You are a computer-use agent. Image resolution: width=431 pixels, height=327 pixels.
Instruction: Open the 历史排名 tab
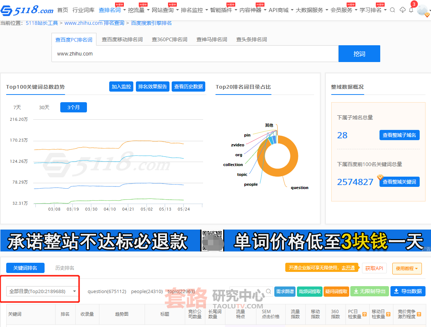(x=65, y=268)
